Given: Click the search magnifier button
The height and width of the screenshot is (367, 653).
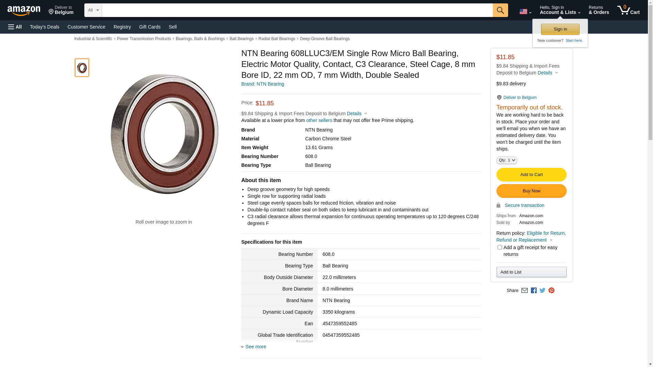Looking at the screenshot, I should click(x=500, y=10).
